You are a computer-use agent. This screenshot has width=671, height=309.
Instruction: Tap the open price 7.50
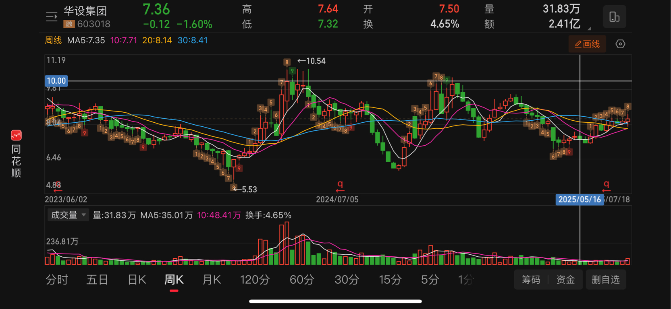click(x=449, y=9)
